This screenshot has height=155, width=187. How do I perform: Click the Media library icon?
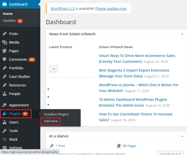click(5, 42)
